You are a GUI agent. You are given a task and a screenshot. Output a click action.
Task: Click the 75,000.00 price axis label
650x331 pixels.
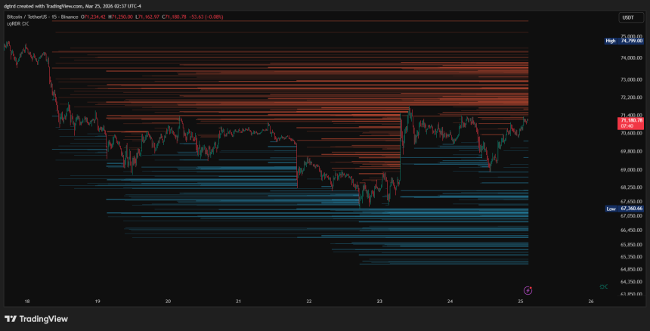pyautogui.click(x=631, y=36)
